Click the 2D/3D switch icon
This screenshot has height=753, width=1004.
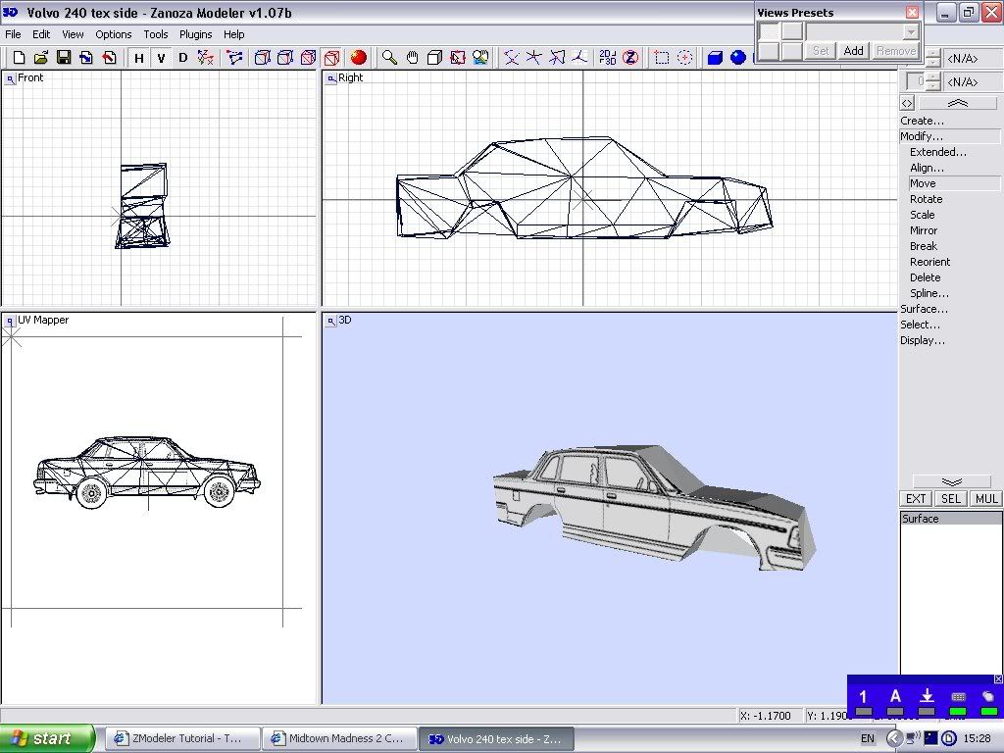tap(608, 58)
